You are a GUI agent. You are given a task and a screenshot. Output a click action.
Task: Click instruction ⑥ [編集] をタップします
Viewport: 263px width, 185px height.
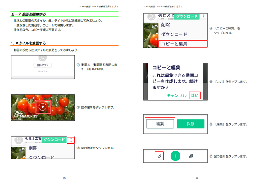228,124
